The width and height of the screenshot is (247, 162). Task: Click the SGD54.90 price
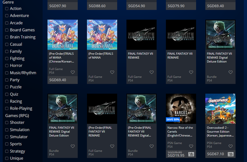(x=137, y=6)
